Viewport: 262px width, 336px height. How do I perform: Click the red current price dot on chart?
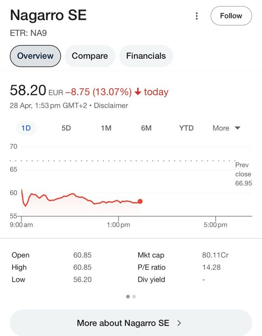140,201
